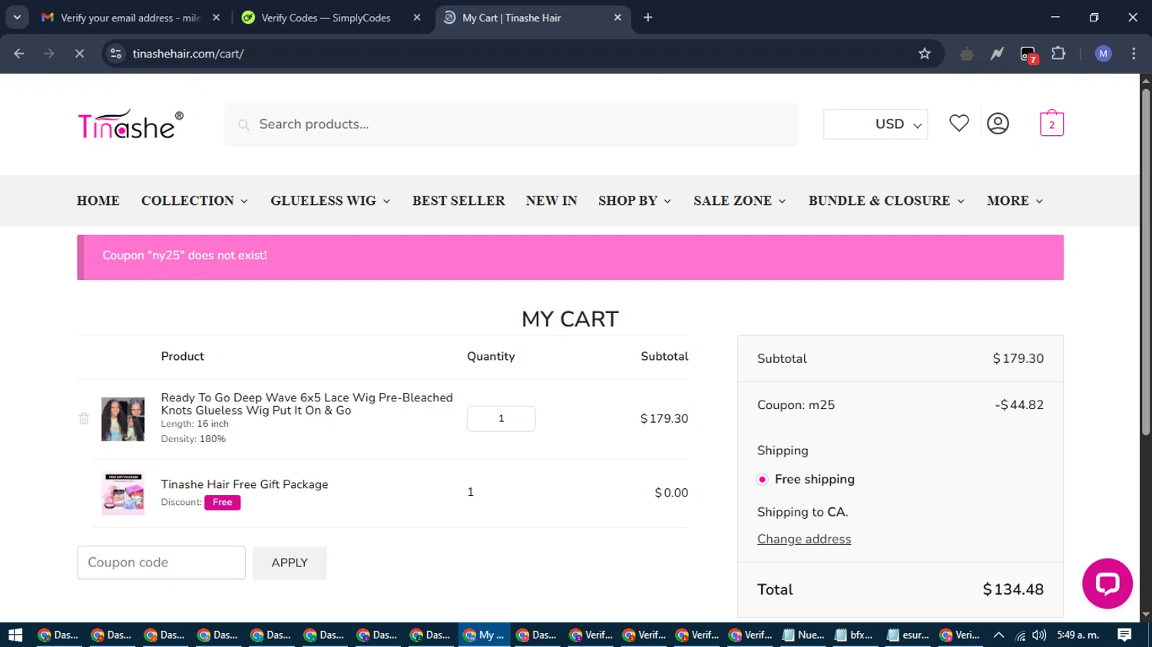Open the Windows Start menu
Image resolution: width=1152 pixels, height=647 pixels.
pos(15,635)
